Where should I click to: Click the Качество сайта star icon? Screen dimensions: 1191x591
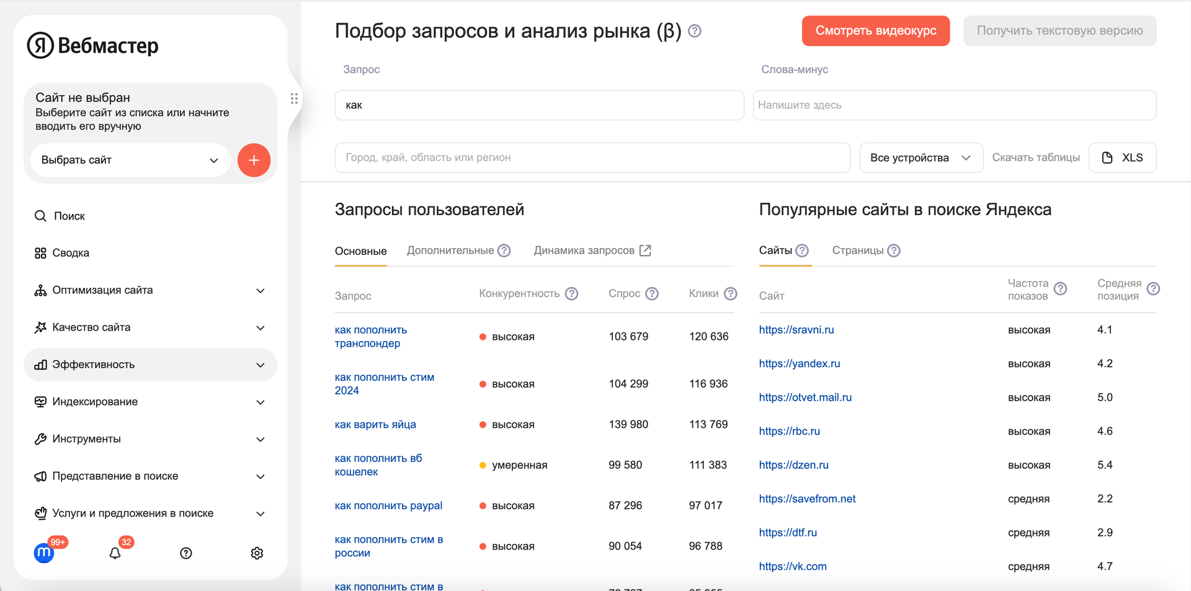40,327
